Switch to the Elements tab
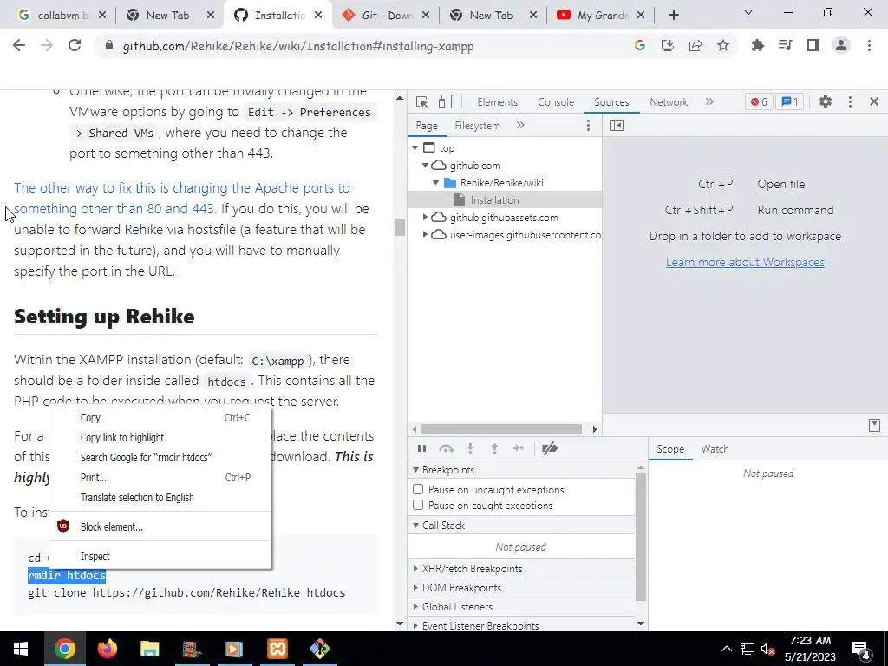888x666 pixels. [x=497, y=102]
